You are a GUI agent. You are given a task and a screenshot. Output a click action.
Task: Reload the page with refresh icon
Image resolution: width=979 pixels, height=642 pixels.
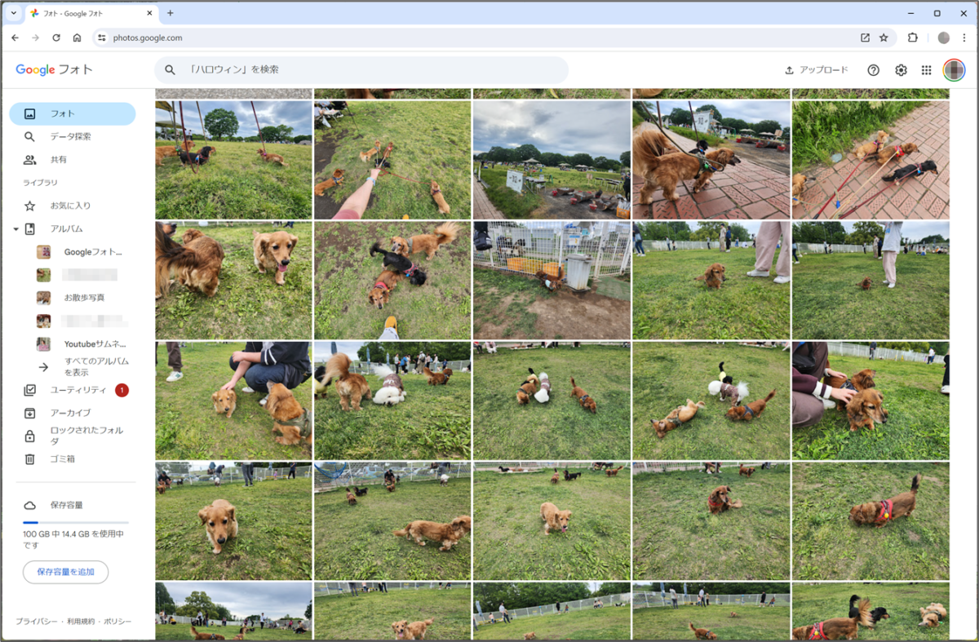[56, 38]
